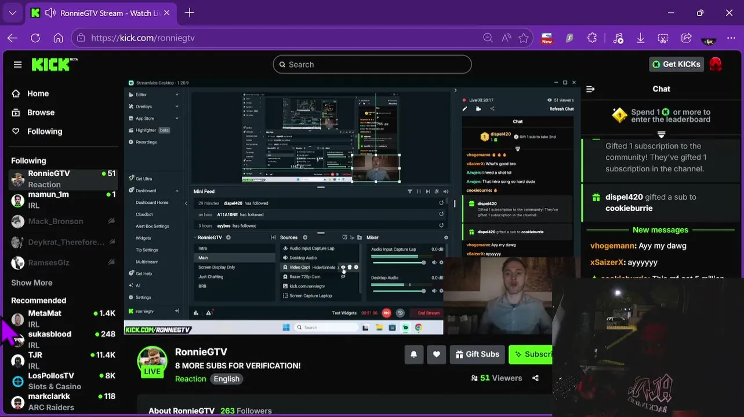Image resolution: width=744 pixels, height=417 pixels.
Task: Expand the chat leaderboard chevron
Action: coord(661,134)
